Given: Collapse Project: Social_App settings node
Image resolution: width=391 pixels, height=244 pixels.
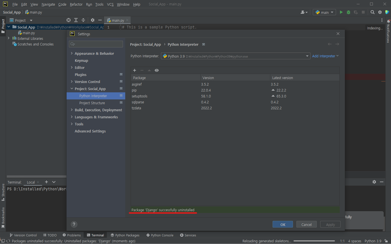Looking at the screenshot, I should [x=72, y=89].
